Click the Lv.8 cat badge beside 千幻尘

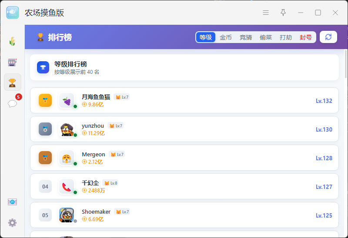click(x=110, y=183)
